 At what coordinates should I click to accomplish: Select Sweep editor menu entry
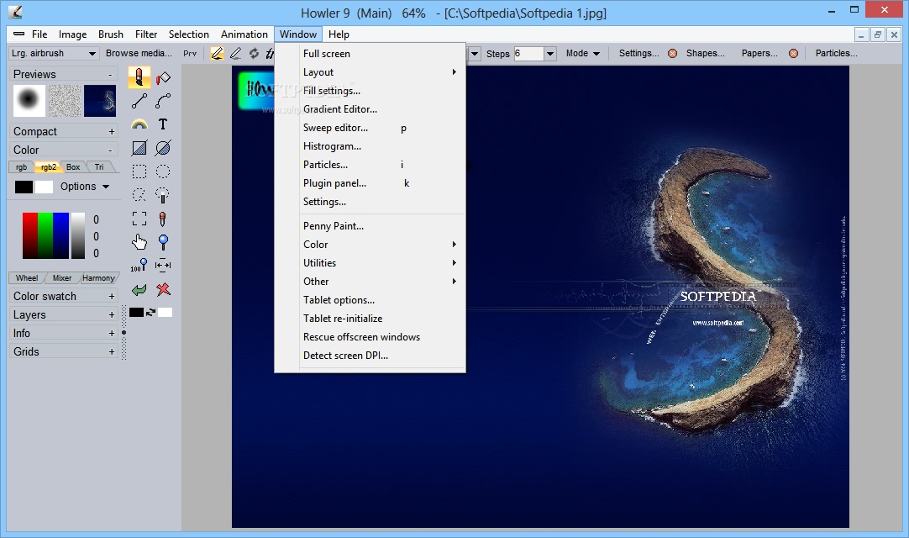tap(370, 128)
